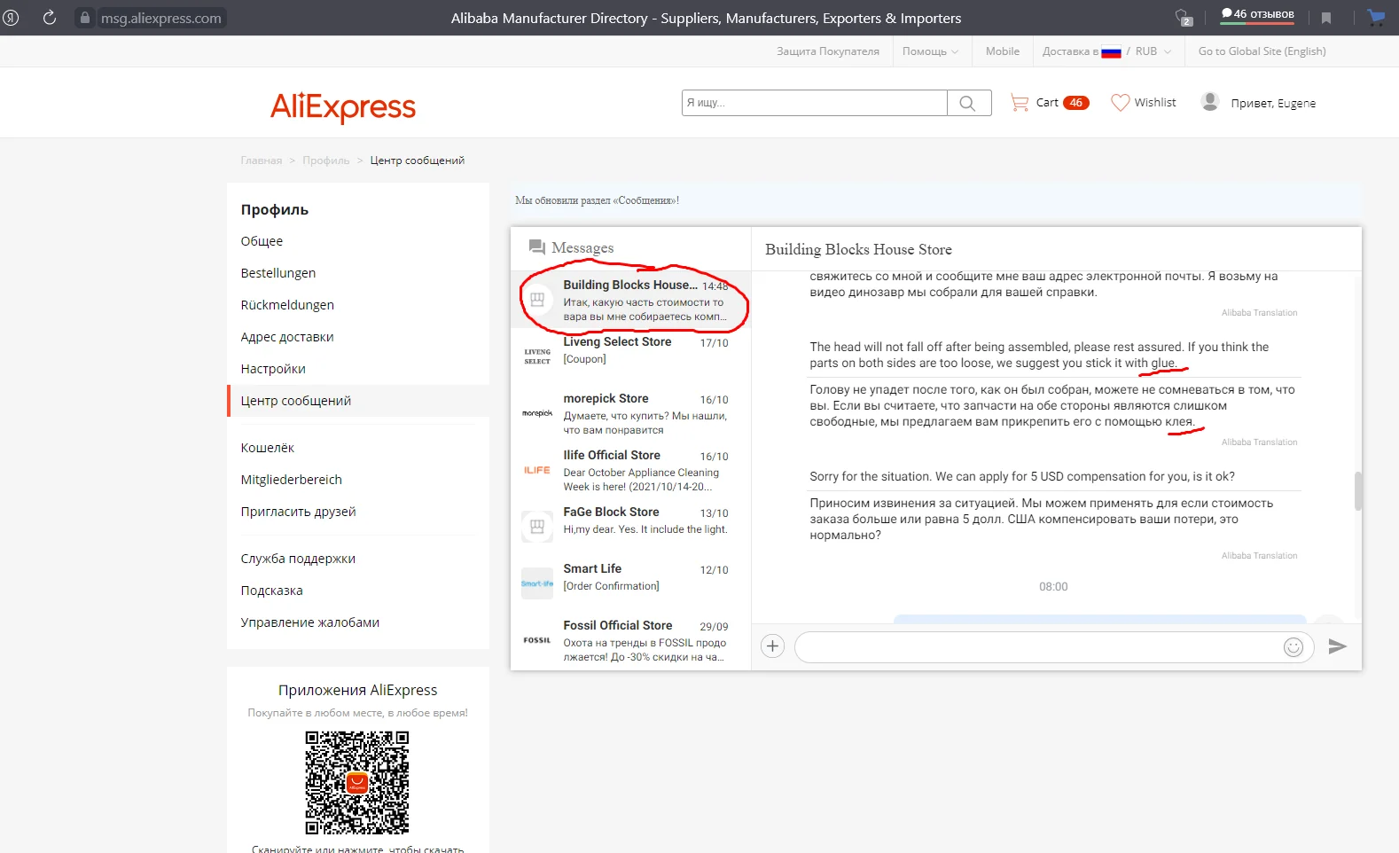Click the Профиль breadcrumb link
This screenshot has height=853, width=1399.
[x=326, y=160]
